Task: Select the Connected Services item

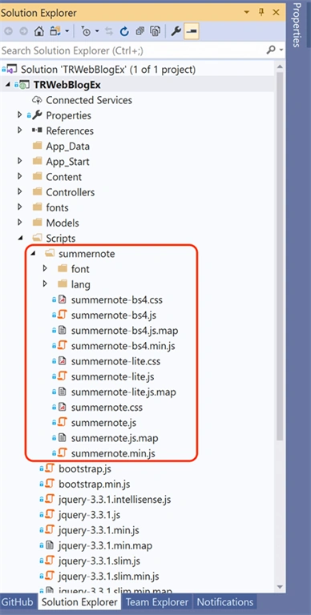Action: [x=89, y=100]
